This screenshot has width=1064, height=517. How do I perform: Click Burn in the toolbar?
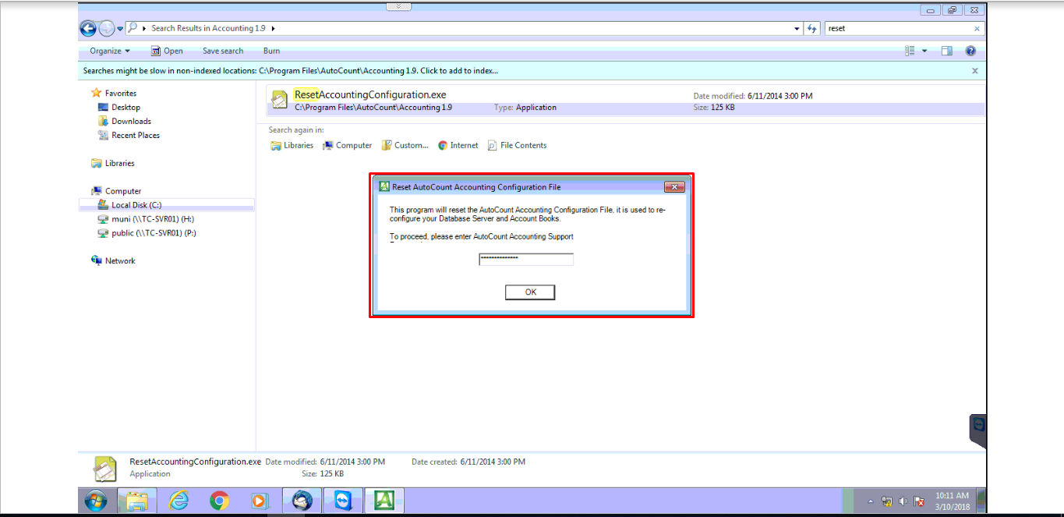(271, 51)
